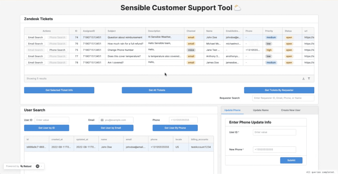The image size is (338, 174).
Task: Click the Get User by ID button
Action: pyautogui.click(x=46, y=128)
